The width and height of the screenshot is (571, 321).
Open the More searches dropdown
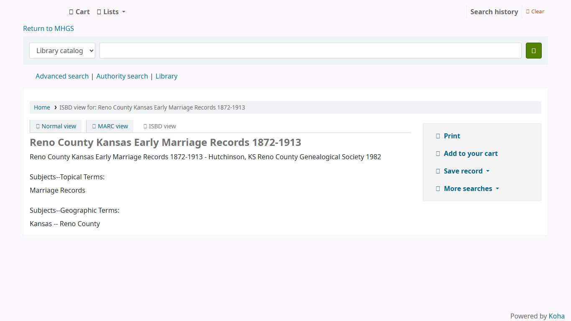[x=471, y=189]
